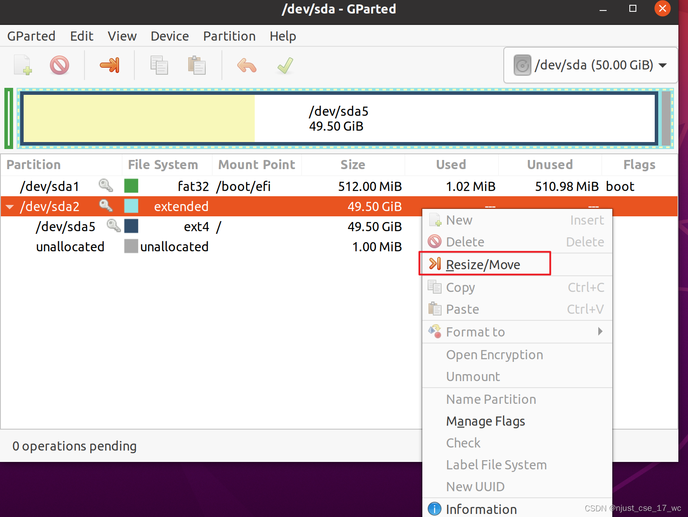Click the Apply all operations checkmark icon
Screen dimensions: 688x517
coord(285,66)
